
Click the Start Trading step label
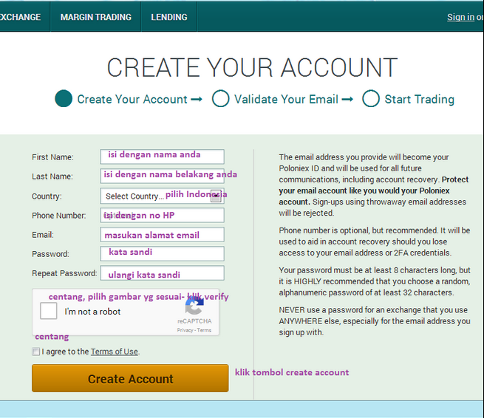pos(419,100)
